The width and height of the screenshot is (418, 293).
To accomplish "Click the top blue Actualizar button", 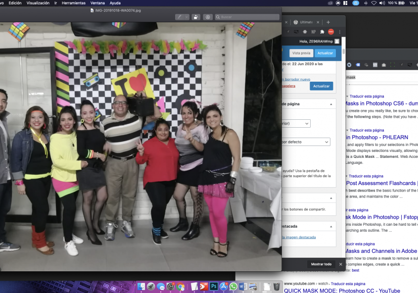I will coord(325,53).
